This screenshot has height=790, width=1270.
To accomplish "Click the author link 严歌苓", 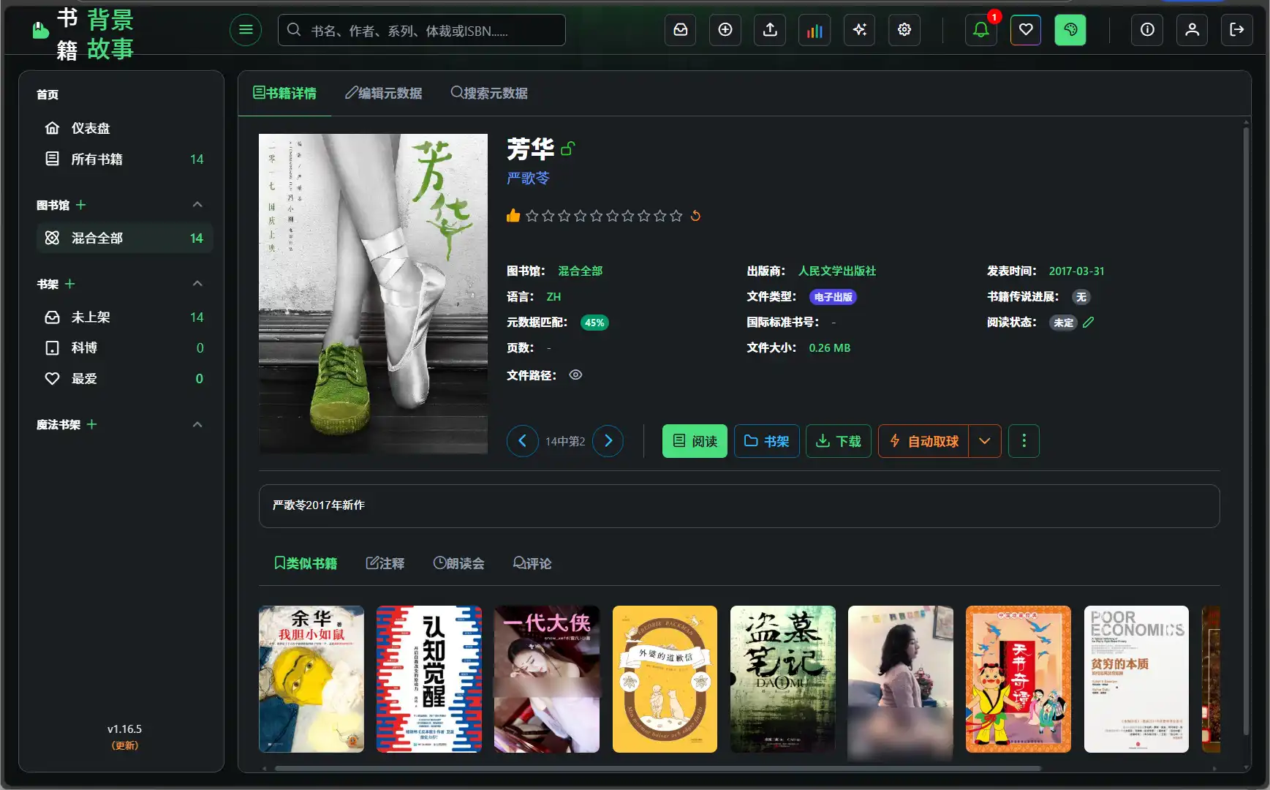I will 528,178.
